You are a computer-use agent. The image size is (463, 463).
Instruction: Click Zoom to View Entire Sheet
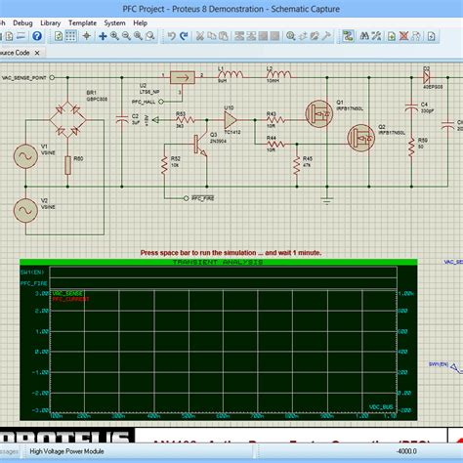[138, 36]
